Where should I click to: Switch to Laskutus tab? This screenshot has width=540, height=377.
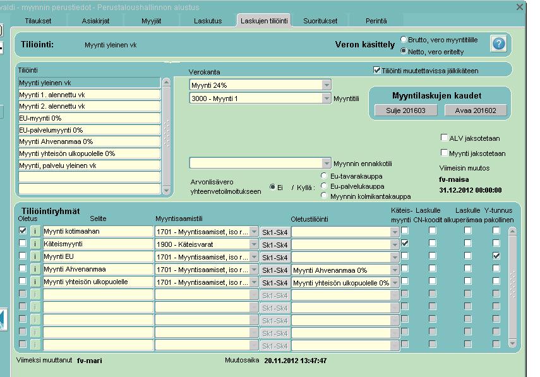208,21
